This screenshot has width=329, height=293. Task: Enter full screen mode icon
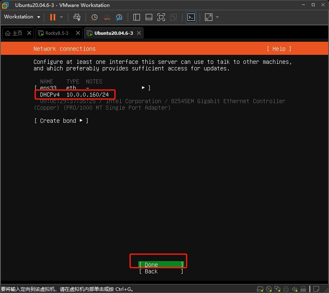pos(161,17)
